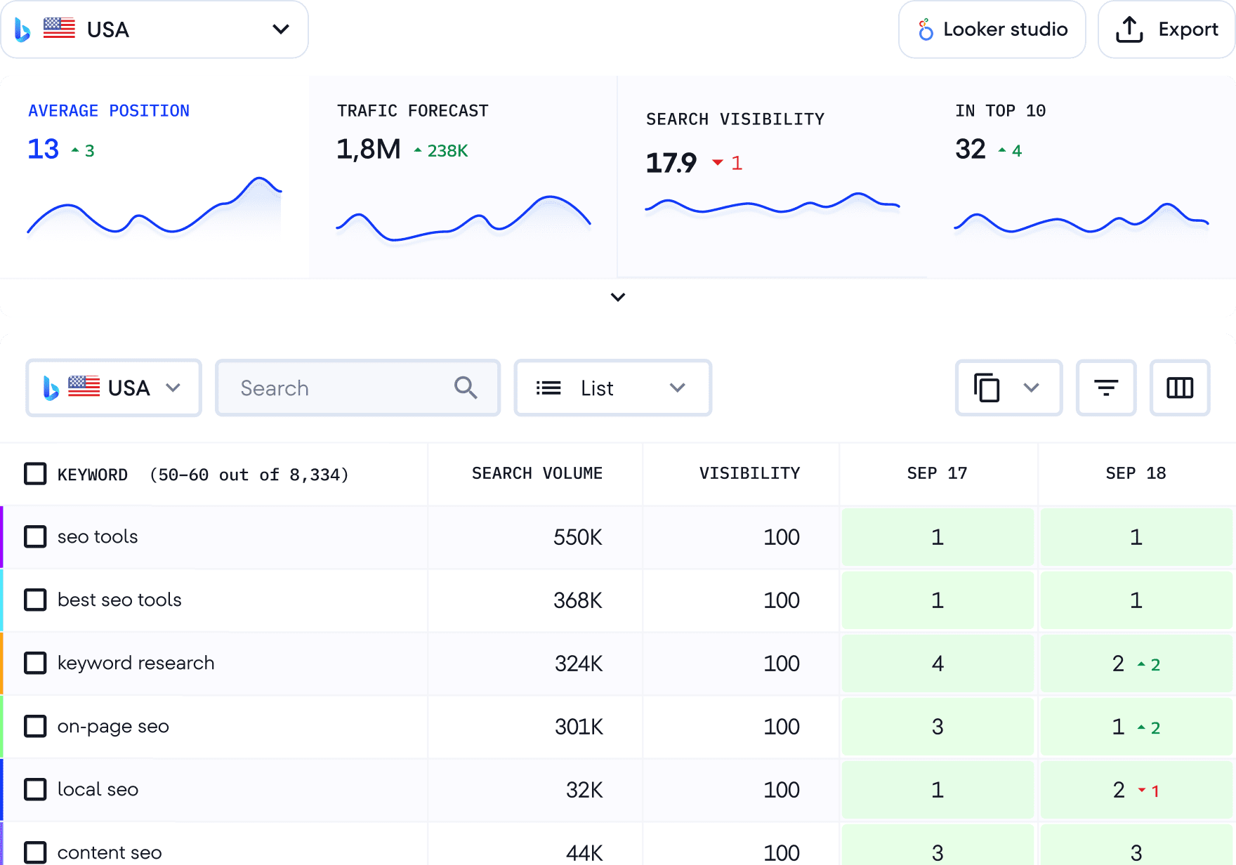
Task: Click inside the keyword search field
Action: 316,387
